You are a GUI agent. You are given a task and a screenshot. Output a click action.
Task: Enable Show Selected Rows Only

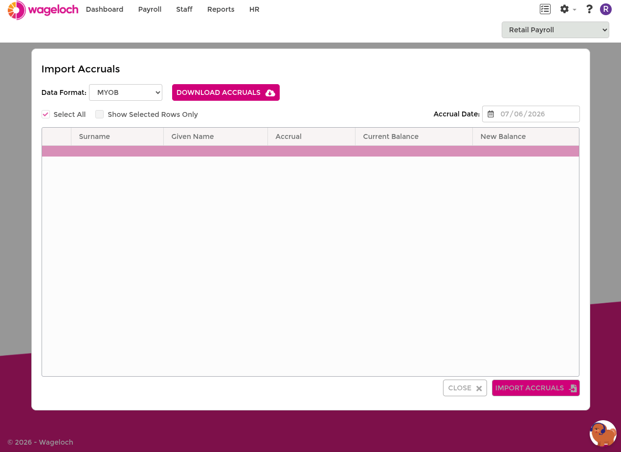(99, 114)
